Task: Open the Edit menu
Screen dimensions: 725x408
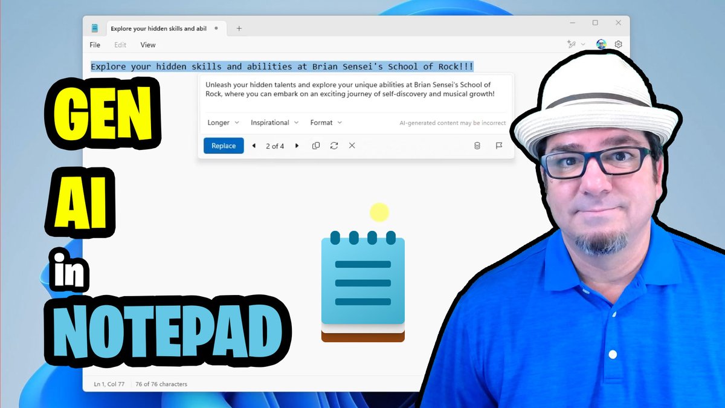Action: pos(121,45)
